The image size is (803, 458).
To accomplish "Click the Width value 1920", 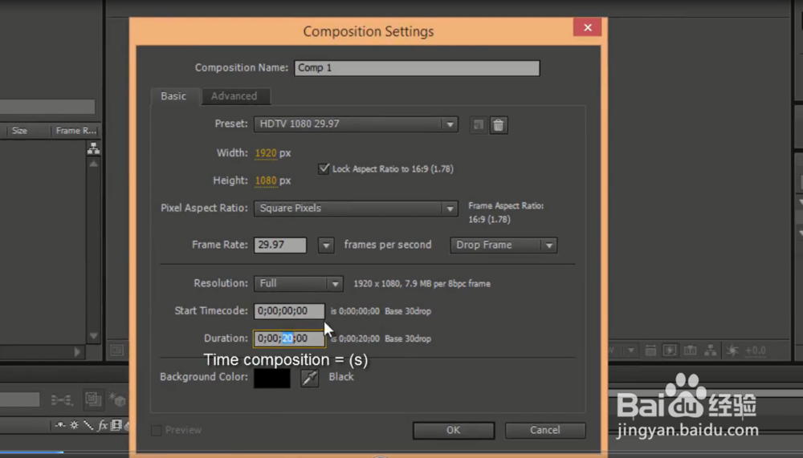I will tap(265, 153).
